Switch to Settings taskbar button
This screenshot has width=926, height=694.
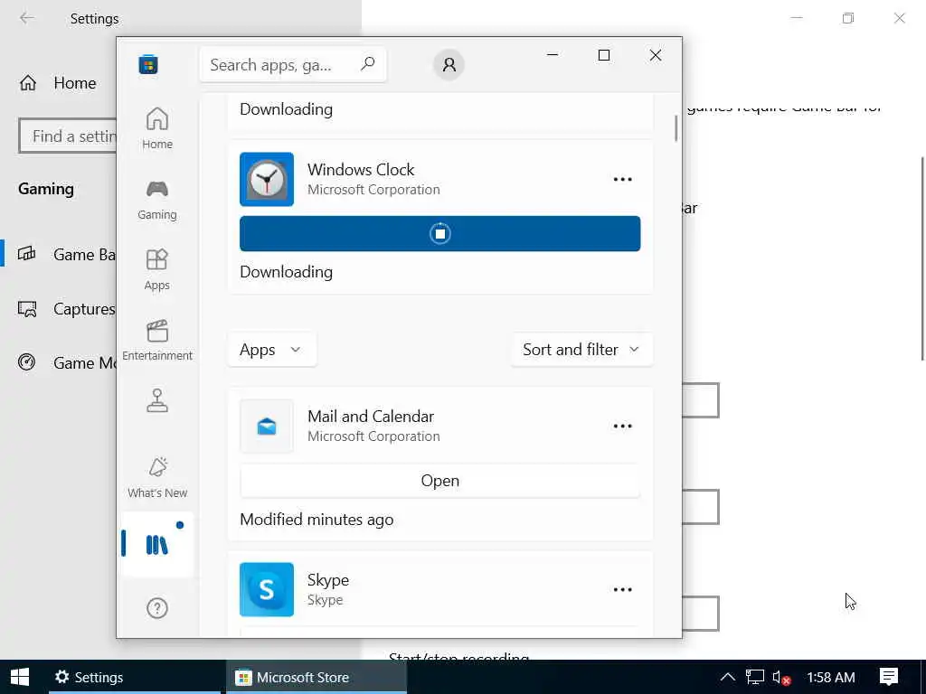coord(135,677)
